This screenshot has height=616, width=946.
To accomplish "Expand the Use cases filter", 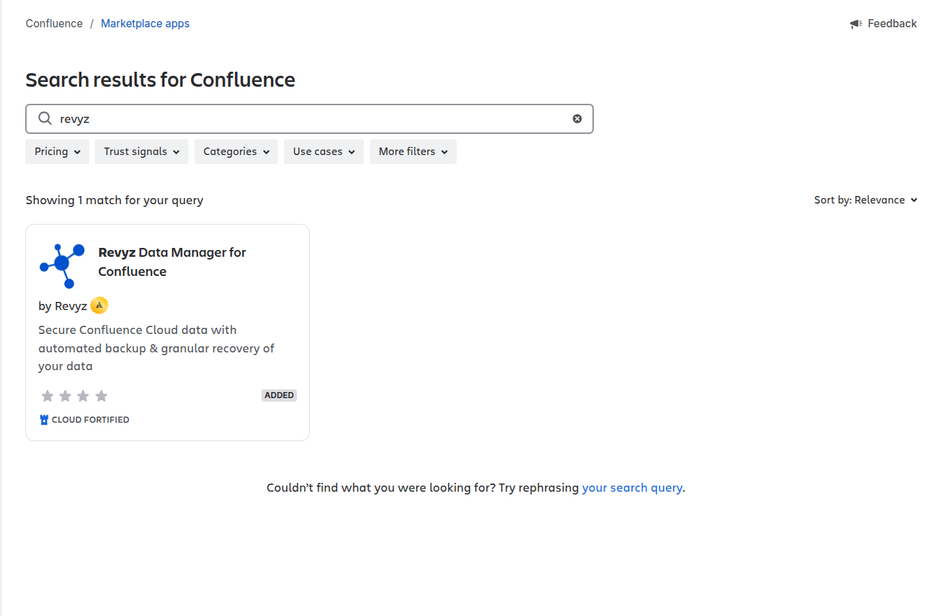I will coord(324,152).
